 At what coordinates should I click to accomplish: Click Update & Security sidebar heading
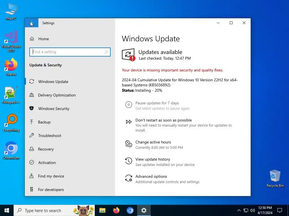pos(45,65)
